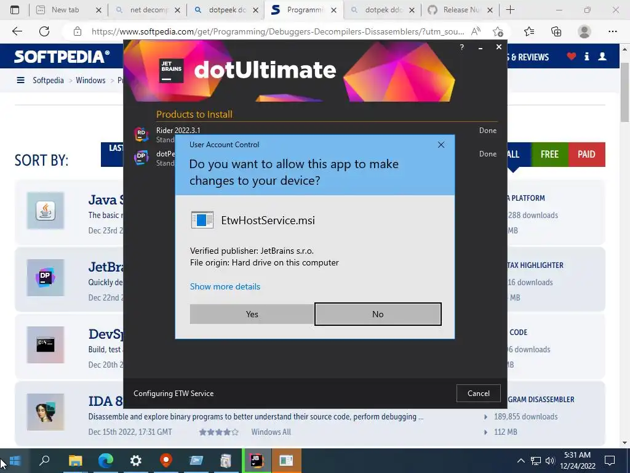Filter listings by FREE
Viewport: 630px width, 473px height.
[x=549, y=155]
